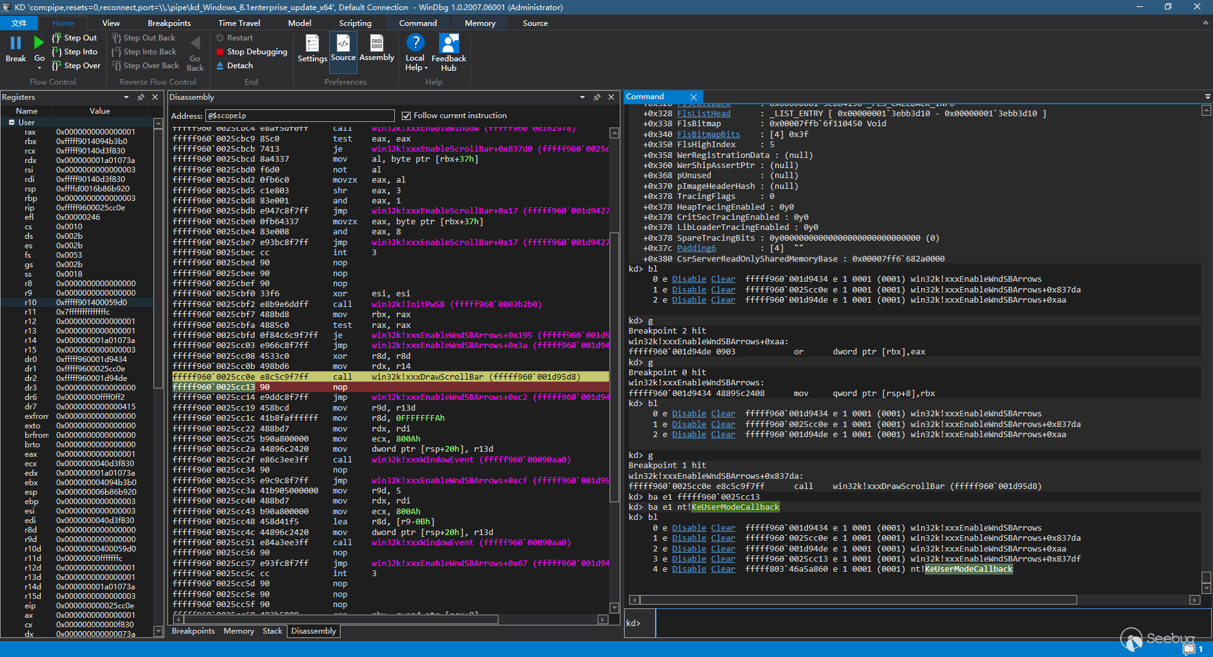Switch to the bottom Breakpoints tab
The image size is (1213, 657).
pyautogui.click(x=193, y=631)
